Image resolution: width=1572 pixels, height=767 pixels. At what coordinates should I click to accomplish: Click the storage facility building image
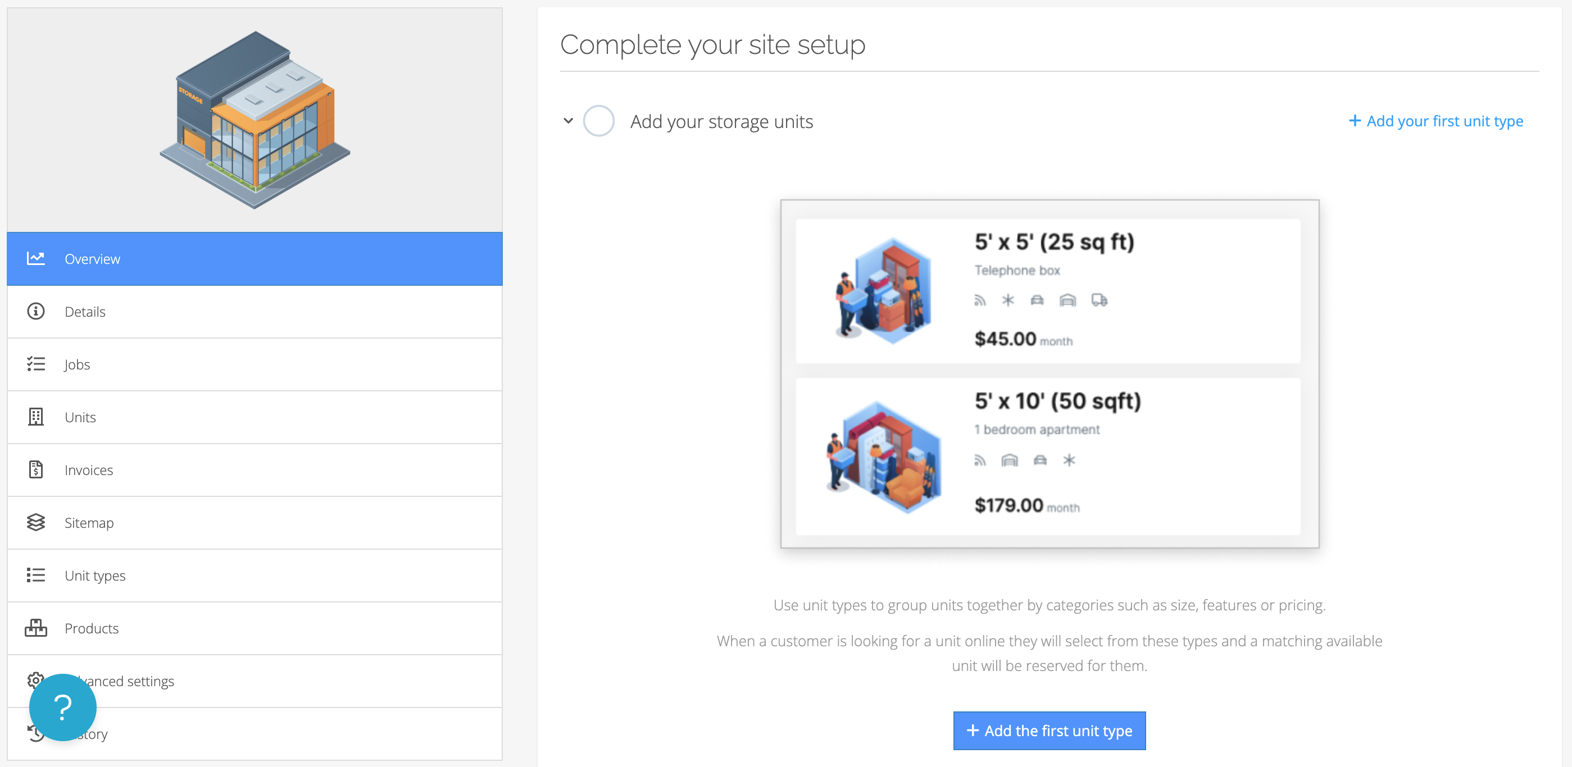255,120
